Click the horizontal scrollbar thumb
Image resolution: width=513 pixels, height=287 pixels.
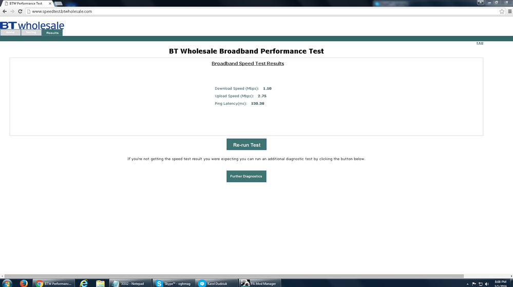point(234,276)
